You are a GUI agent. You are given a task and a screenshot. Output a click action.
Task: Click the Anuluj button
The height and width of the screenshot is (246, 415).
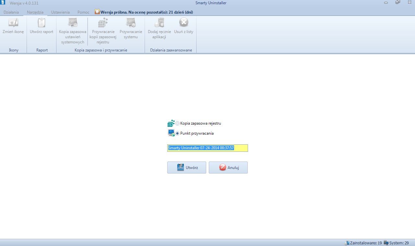click(x=228, y=168)
